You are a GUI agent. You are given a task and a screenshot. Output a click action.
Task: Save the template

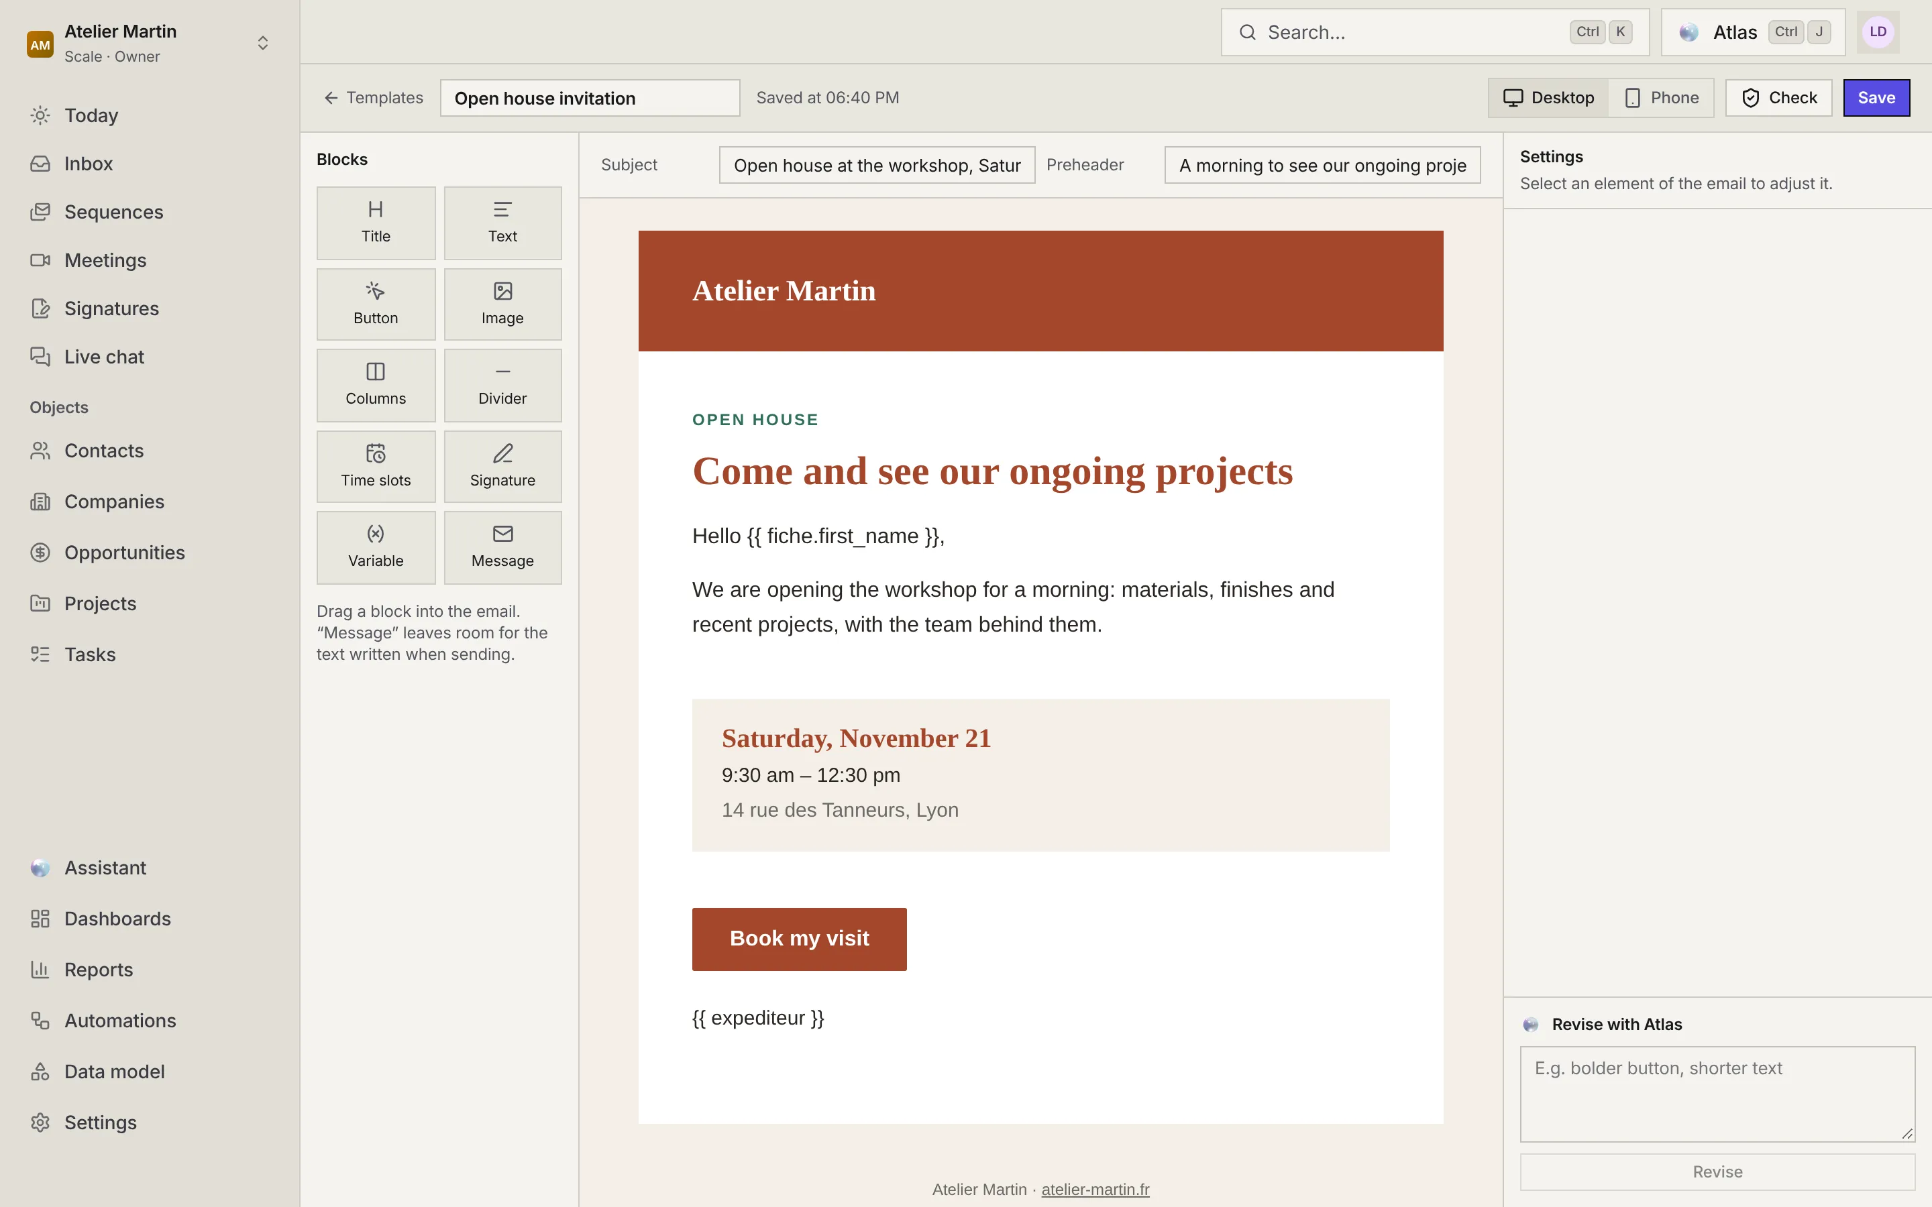pyautogui.click(x=1876, y=97)
